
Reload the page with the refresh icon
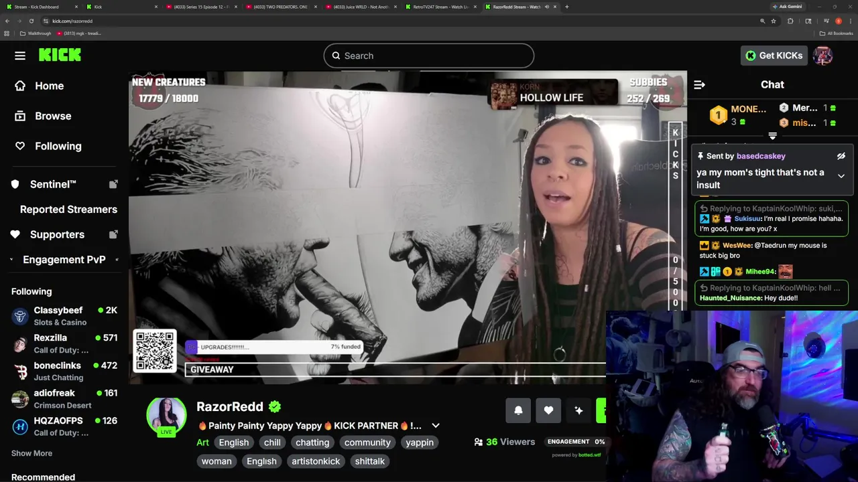point(31,21)
